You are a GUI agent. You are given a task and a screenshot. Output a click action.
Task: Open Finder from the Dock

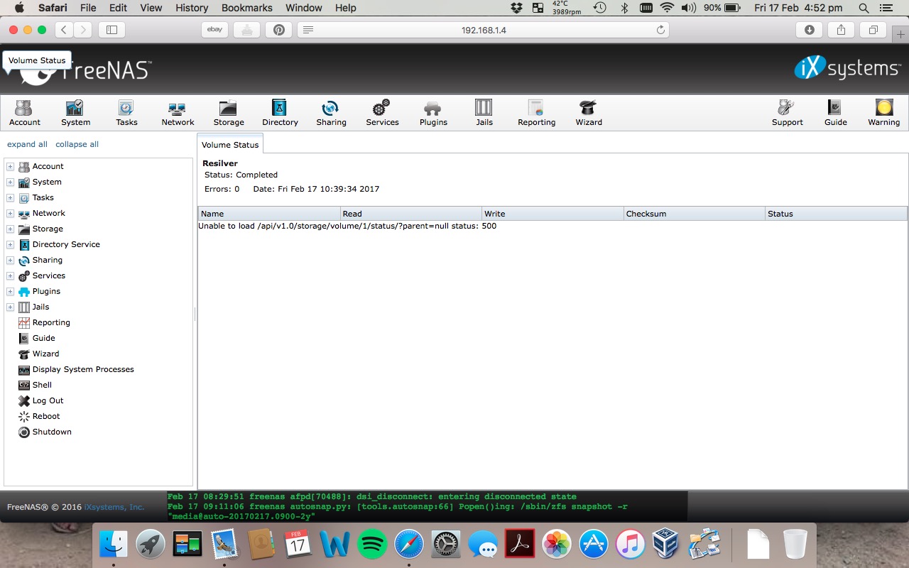(x=113, y=545)
